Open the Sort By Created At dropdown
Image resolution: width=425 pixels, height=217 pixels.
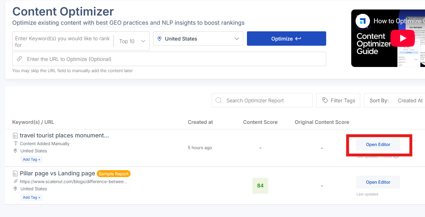(410, 100)
